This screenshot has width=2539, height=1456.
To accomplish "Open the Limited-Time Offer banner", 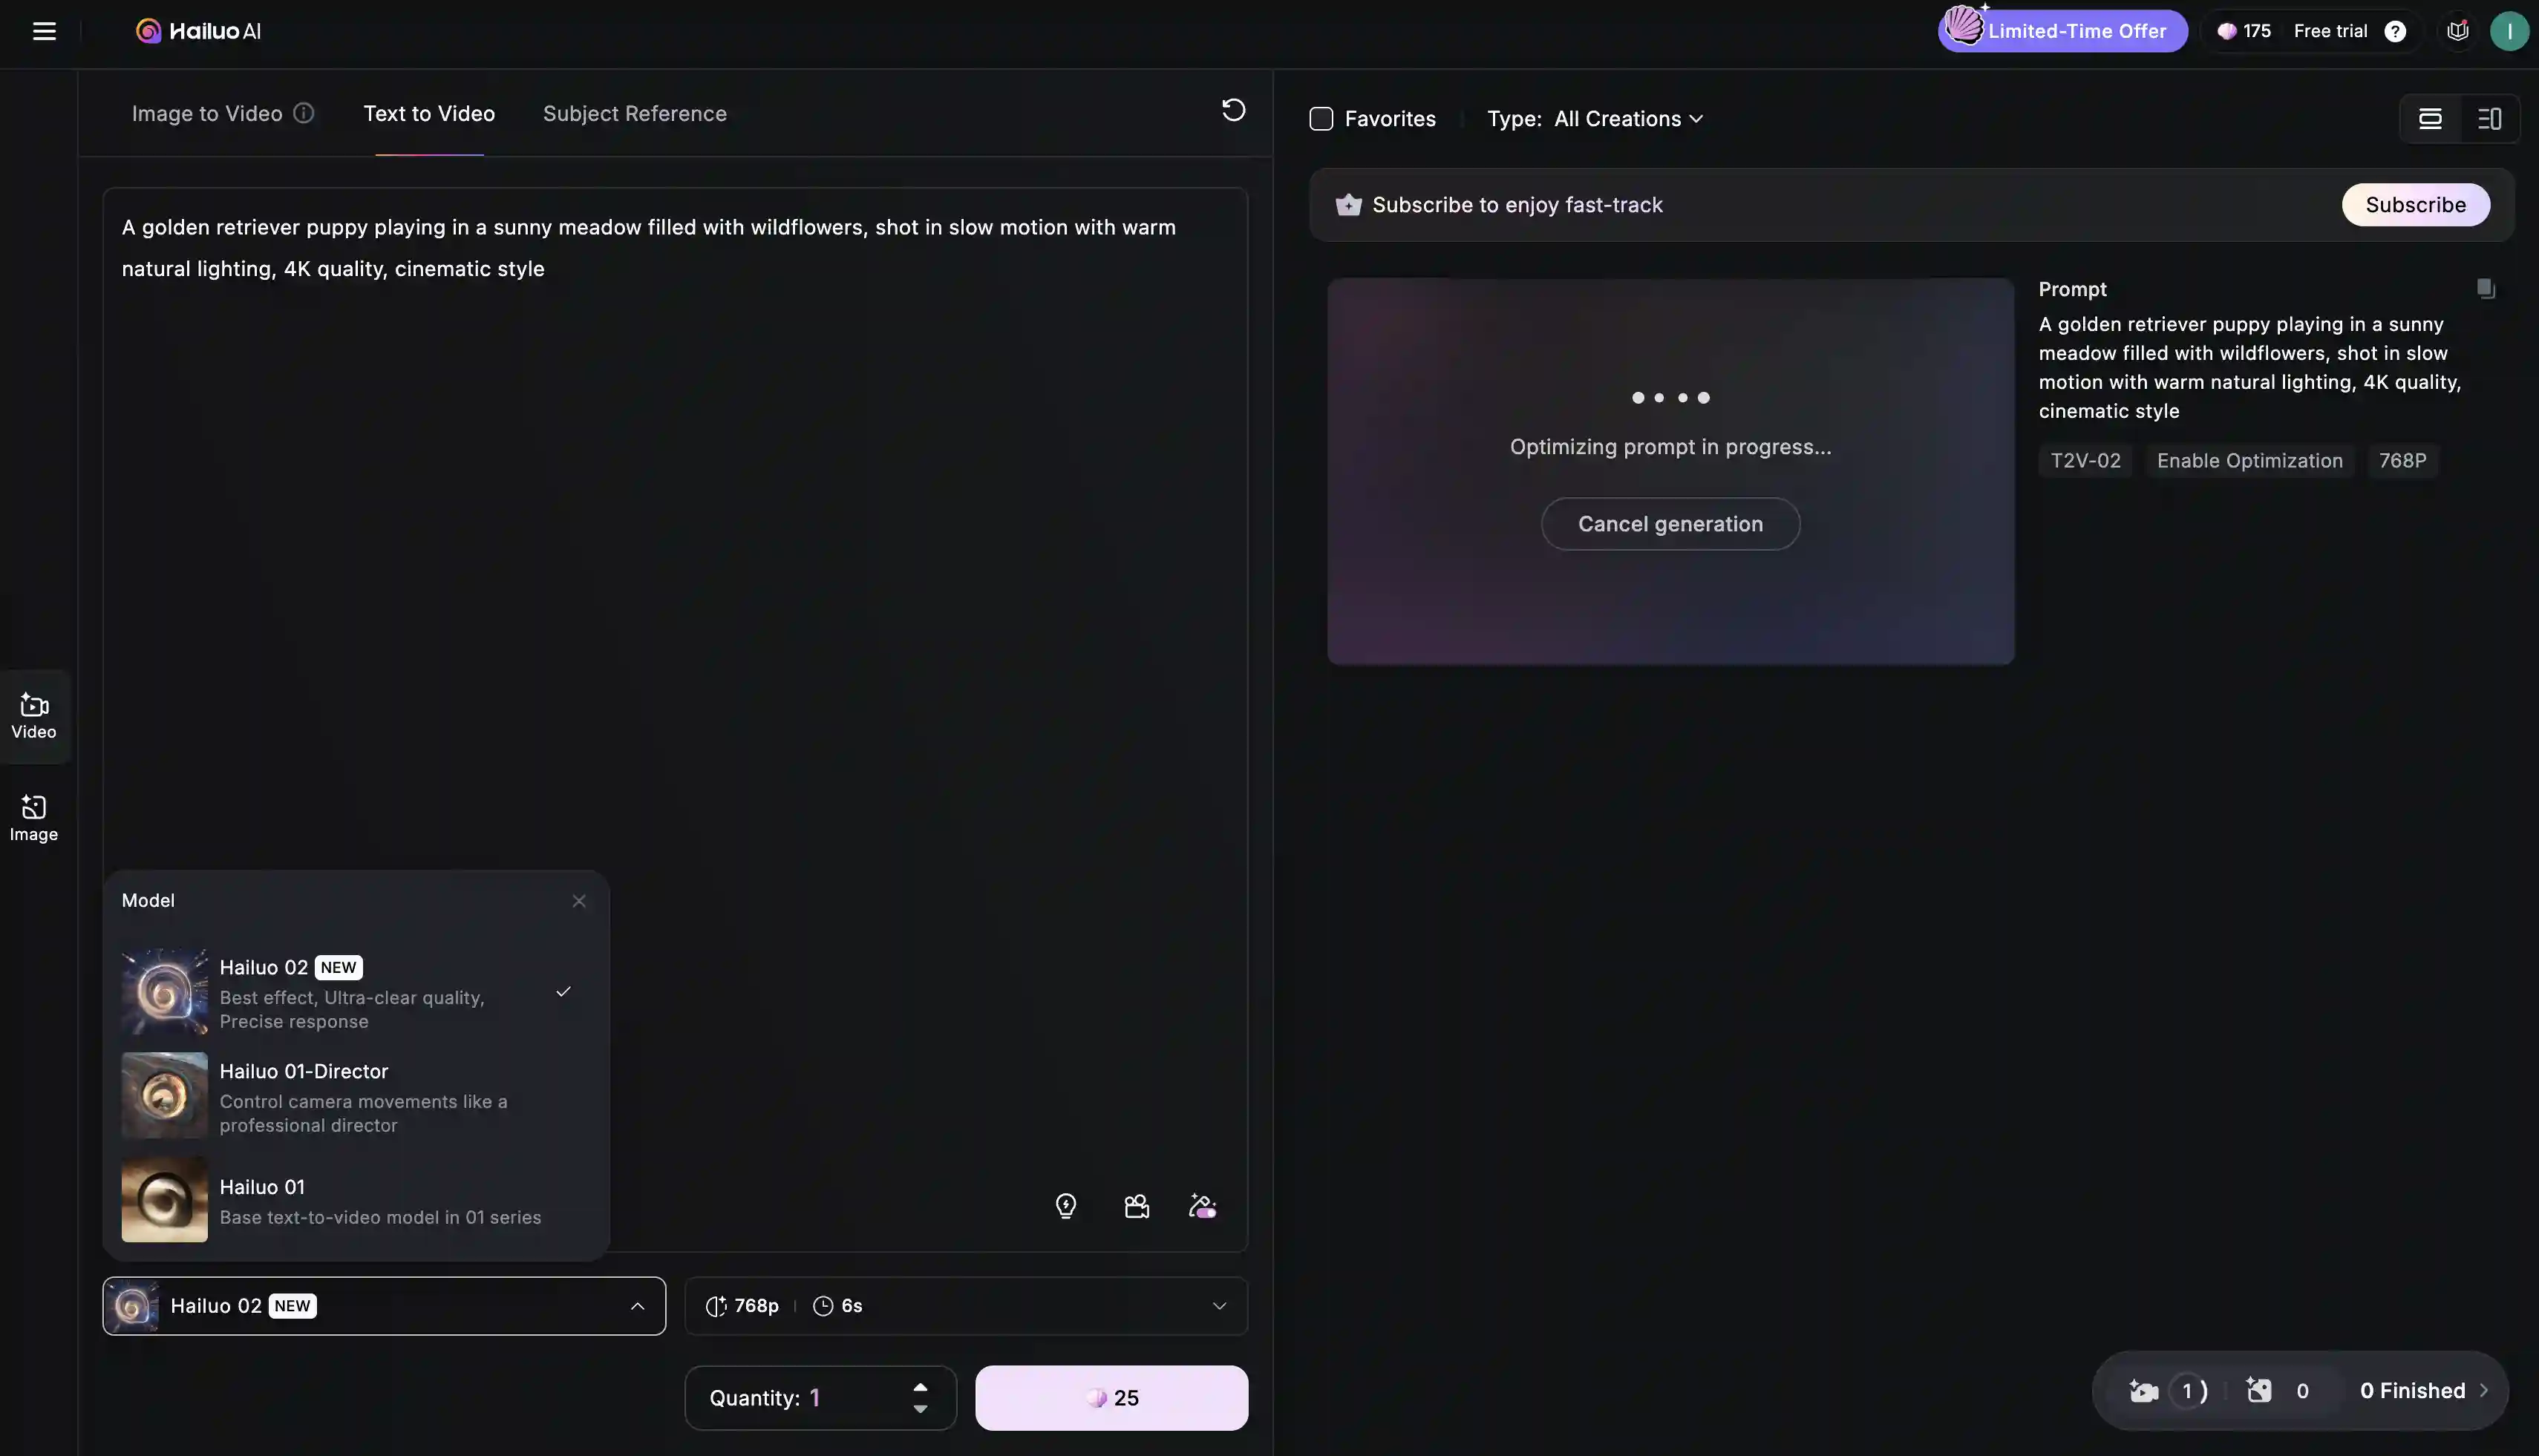I will (x=2063, y=31).
